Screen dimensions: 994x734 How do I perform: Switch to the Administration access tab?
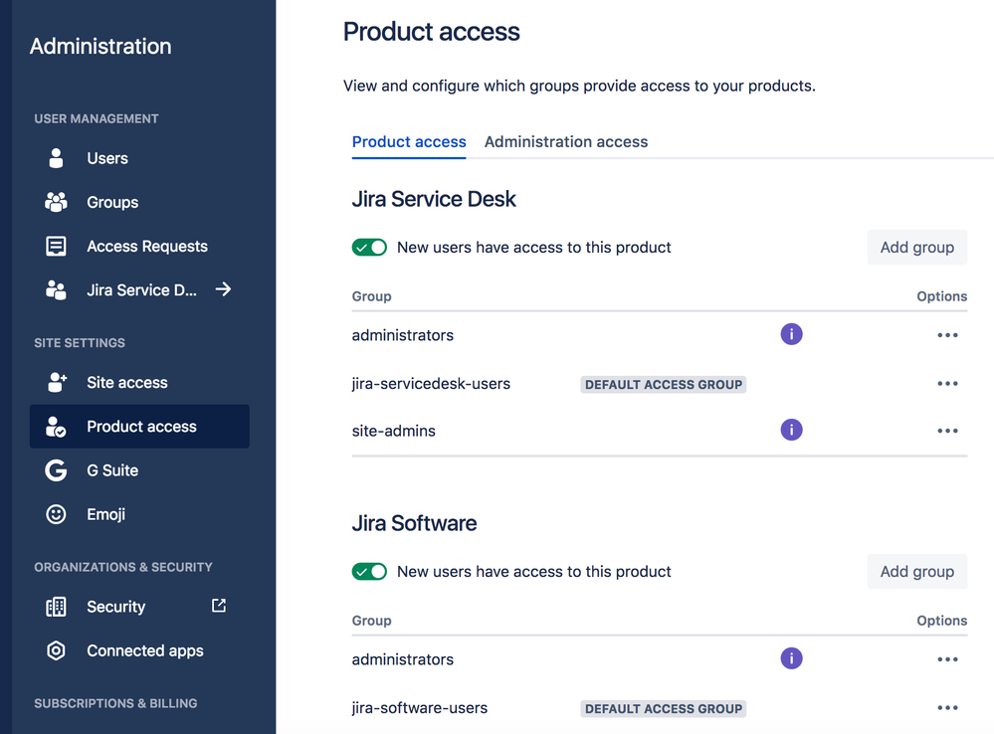click(x=565, y=141)
